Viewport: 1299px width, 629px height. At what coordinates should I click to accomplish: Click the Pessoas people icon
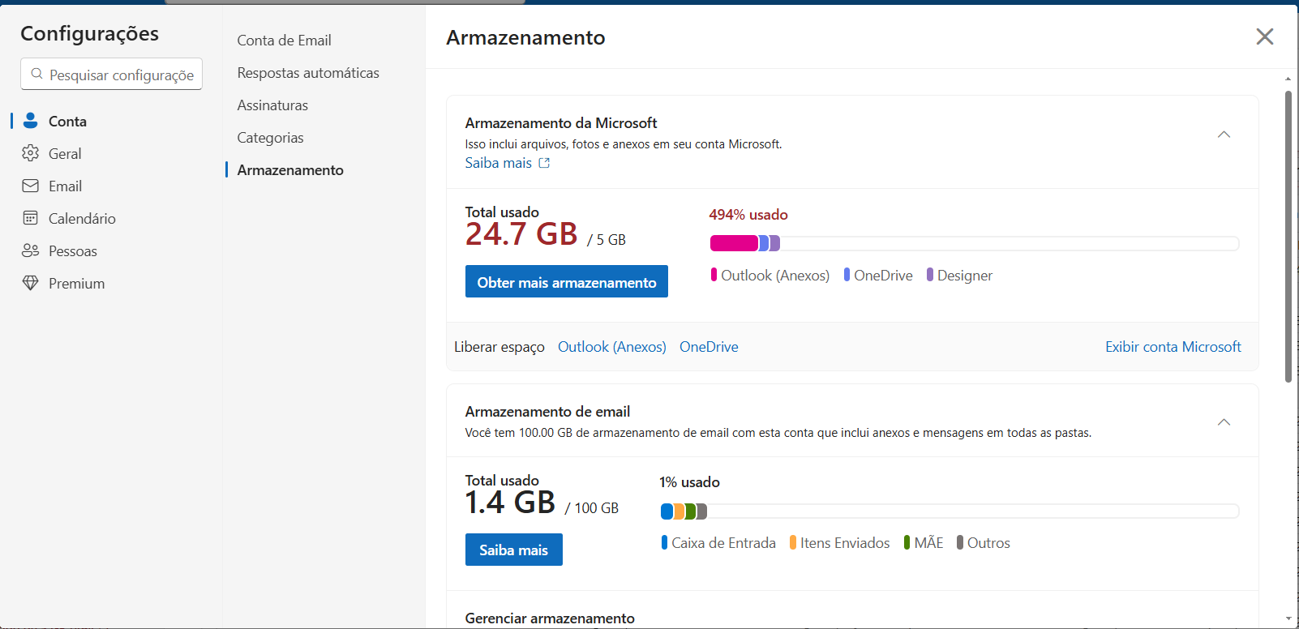31,250
